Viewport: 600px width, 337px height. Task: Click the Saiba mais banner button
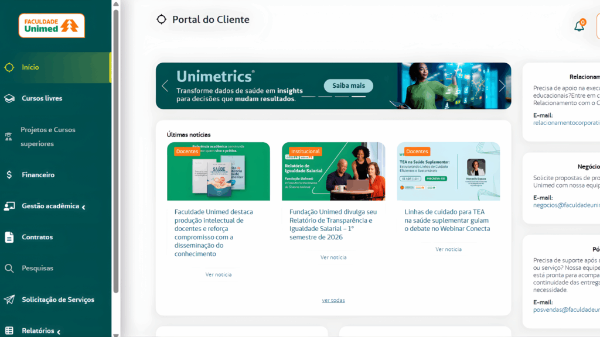pyautogui.click(x=348, y=85)
